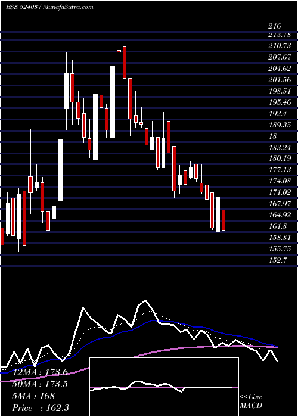Click the 213.78 price axis label
Image resolution: width=298 pixels, height=417 pixels.
coord(280,35)
